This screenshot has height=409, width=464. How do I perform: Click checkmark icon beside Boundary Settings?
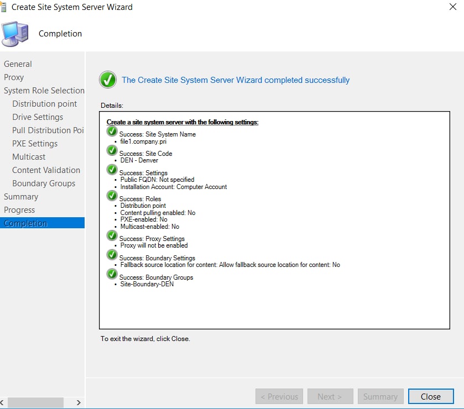(112, 255)
